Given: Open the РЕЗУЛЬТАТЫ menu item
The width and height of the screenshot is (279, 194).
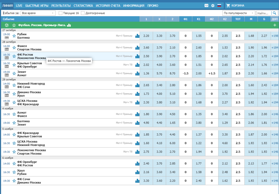Looking at the screenshot, I should tap(61, 6).
